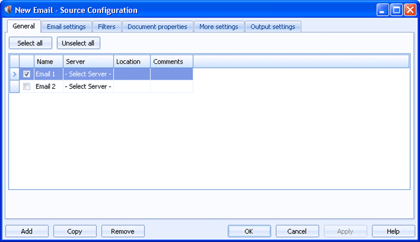Image resolution: width=420 pixels, height=242 pixels.
Task: Open the Server dropdown for Email 2
Action: coord(88,86)
